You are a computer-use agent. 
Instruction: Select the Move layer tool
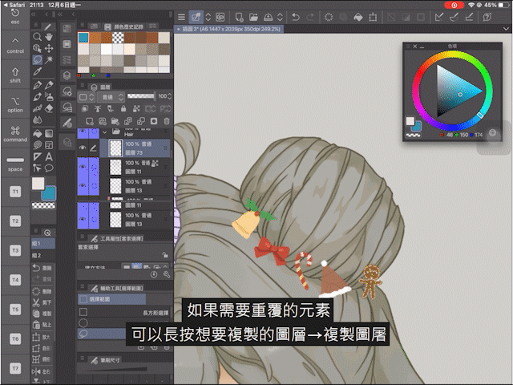[49, 48]
